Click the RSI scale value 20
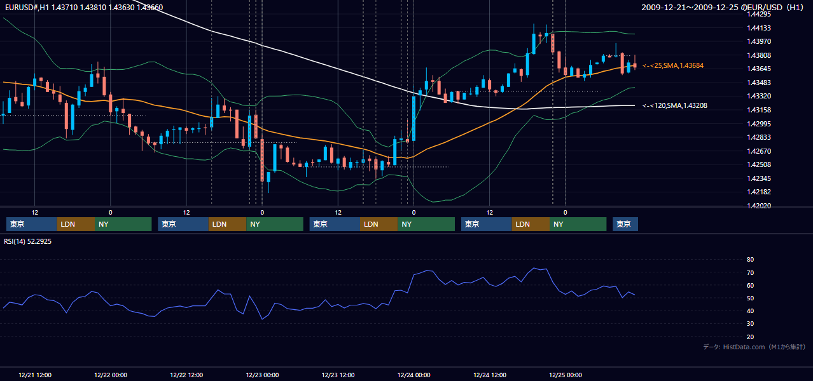This screenshot has width=813, height=381. [x=750, y=337]
